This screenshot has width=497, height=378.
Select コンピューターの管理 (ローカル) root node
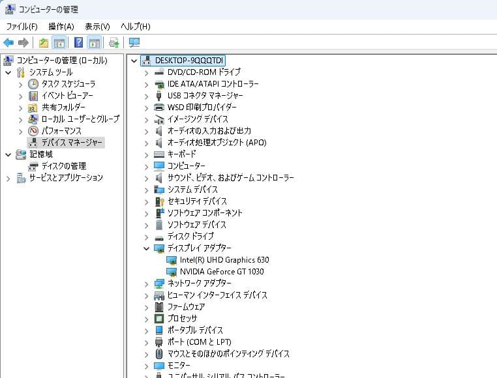coord(62,60)
